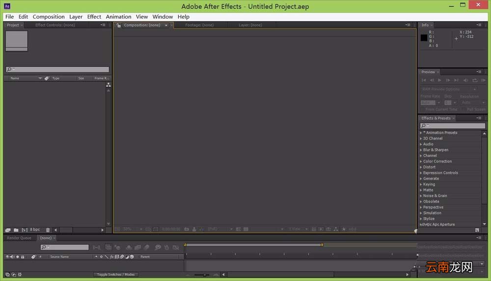491x281 pixels.
Task: Expand the Animation Presets category
Action: pyautogui.click(x=421, y=133)
